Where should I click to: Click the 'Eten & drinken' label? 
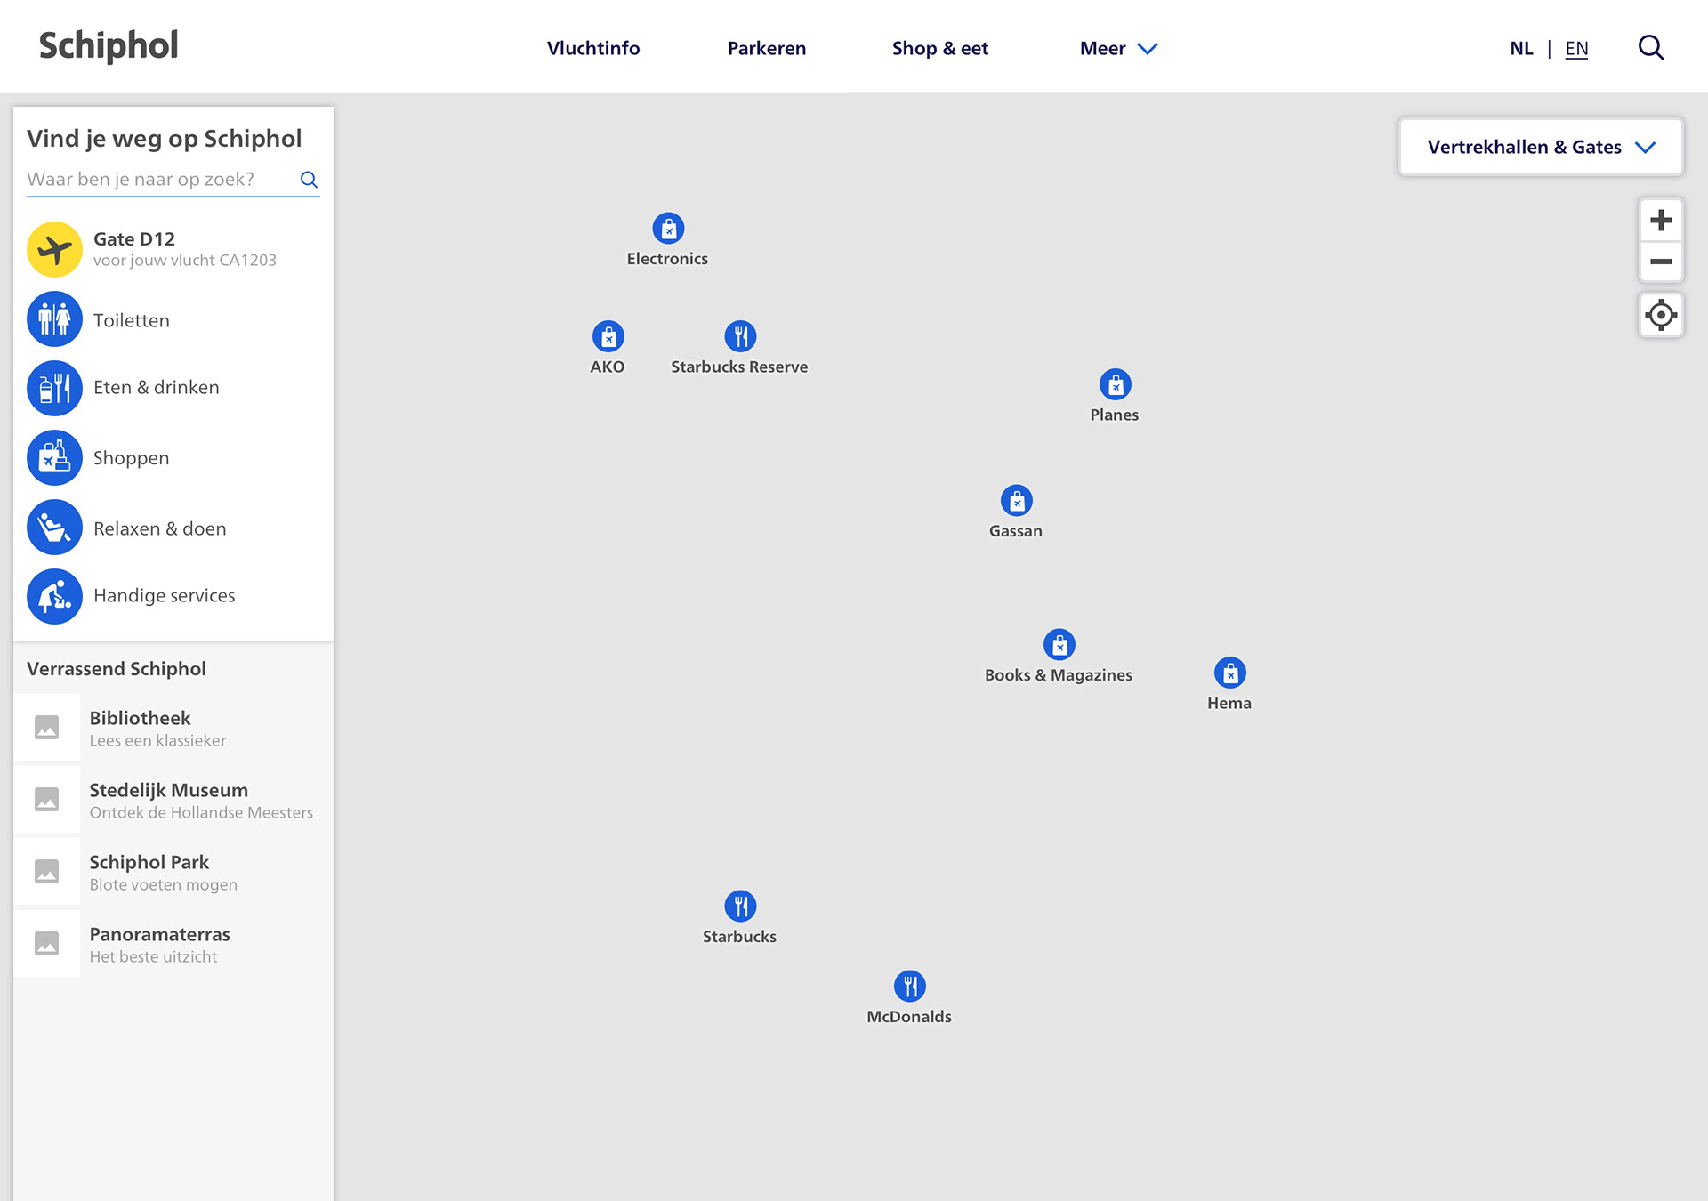click(157, 387)
